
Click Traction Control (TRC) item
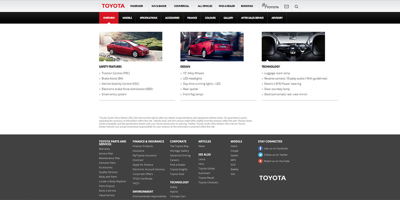tap(116, 73)
